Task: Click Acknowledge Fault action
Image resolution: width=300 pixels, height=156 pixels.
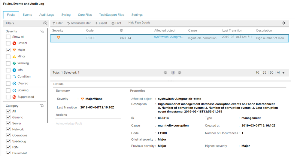Action: click(x=69, y=124)
